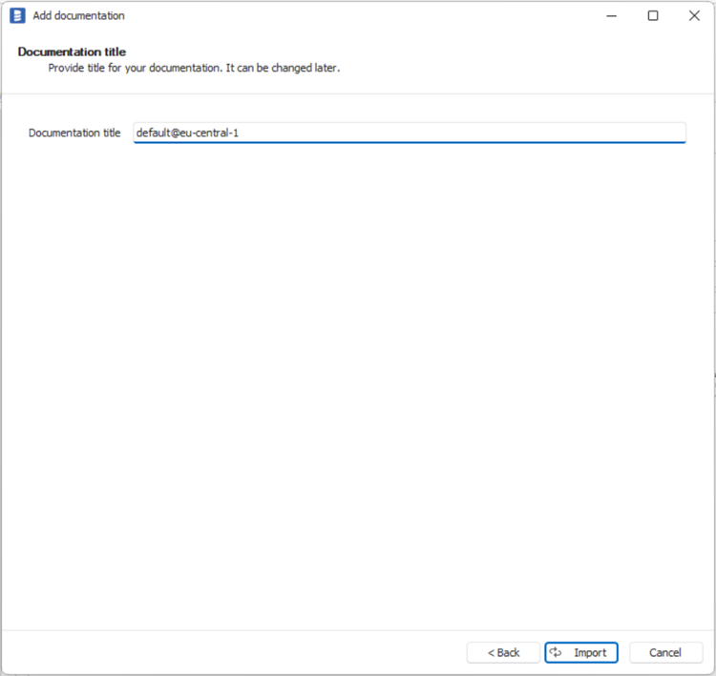Click empty end of Documentation title input
The height and width of the screenshot is (676, 716).
coord(573,133)
